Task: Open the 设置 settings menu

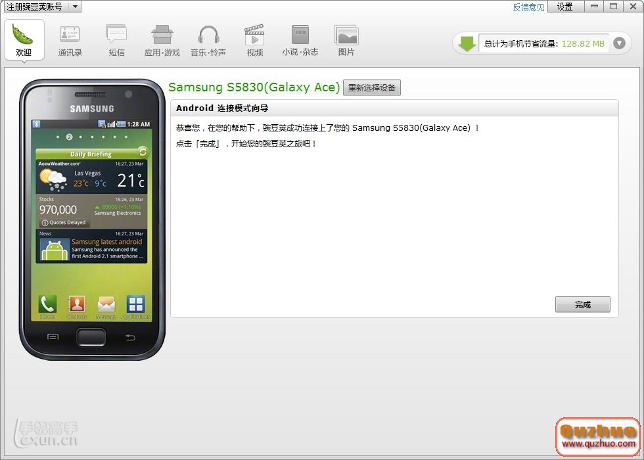Action: pyautogui.click(x=564, y=7)
